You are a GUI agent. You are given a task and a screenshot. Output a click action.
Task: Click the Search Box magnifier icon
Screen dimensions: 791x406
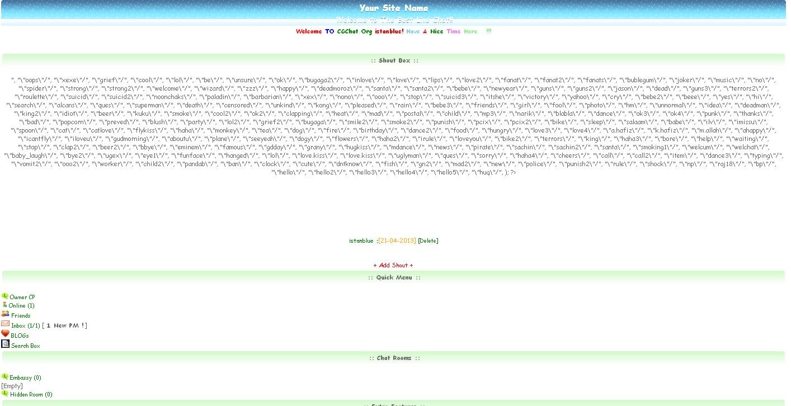[6, 344]
